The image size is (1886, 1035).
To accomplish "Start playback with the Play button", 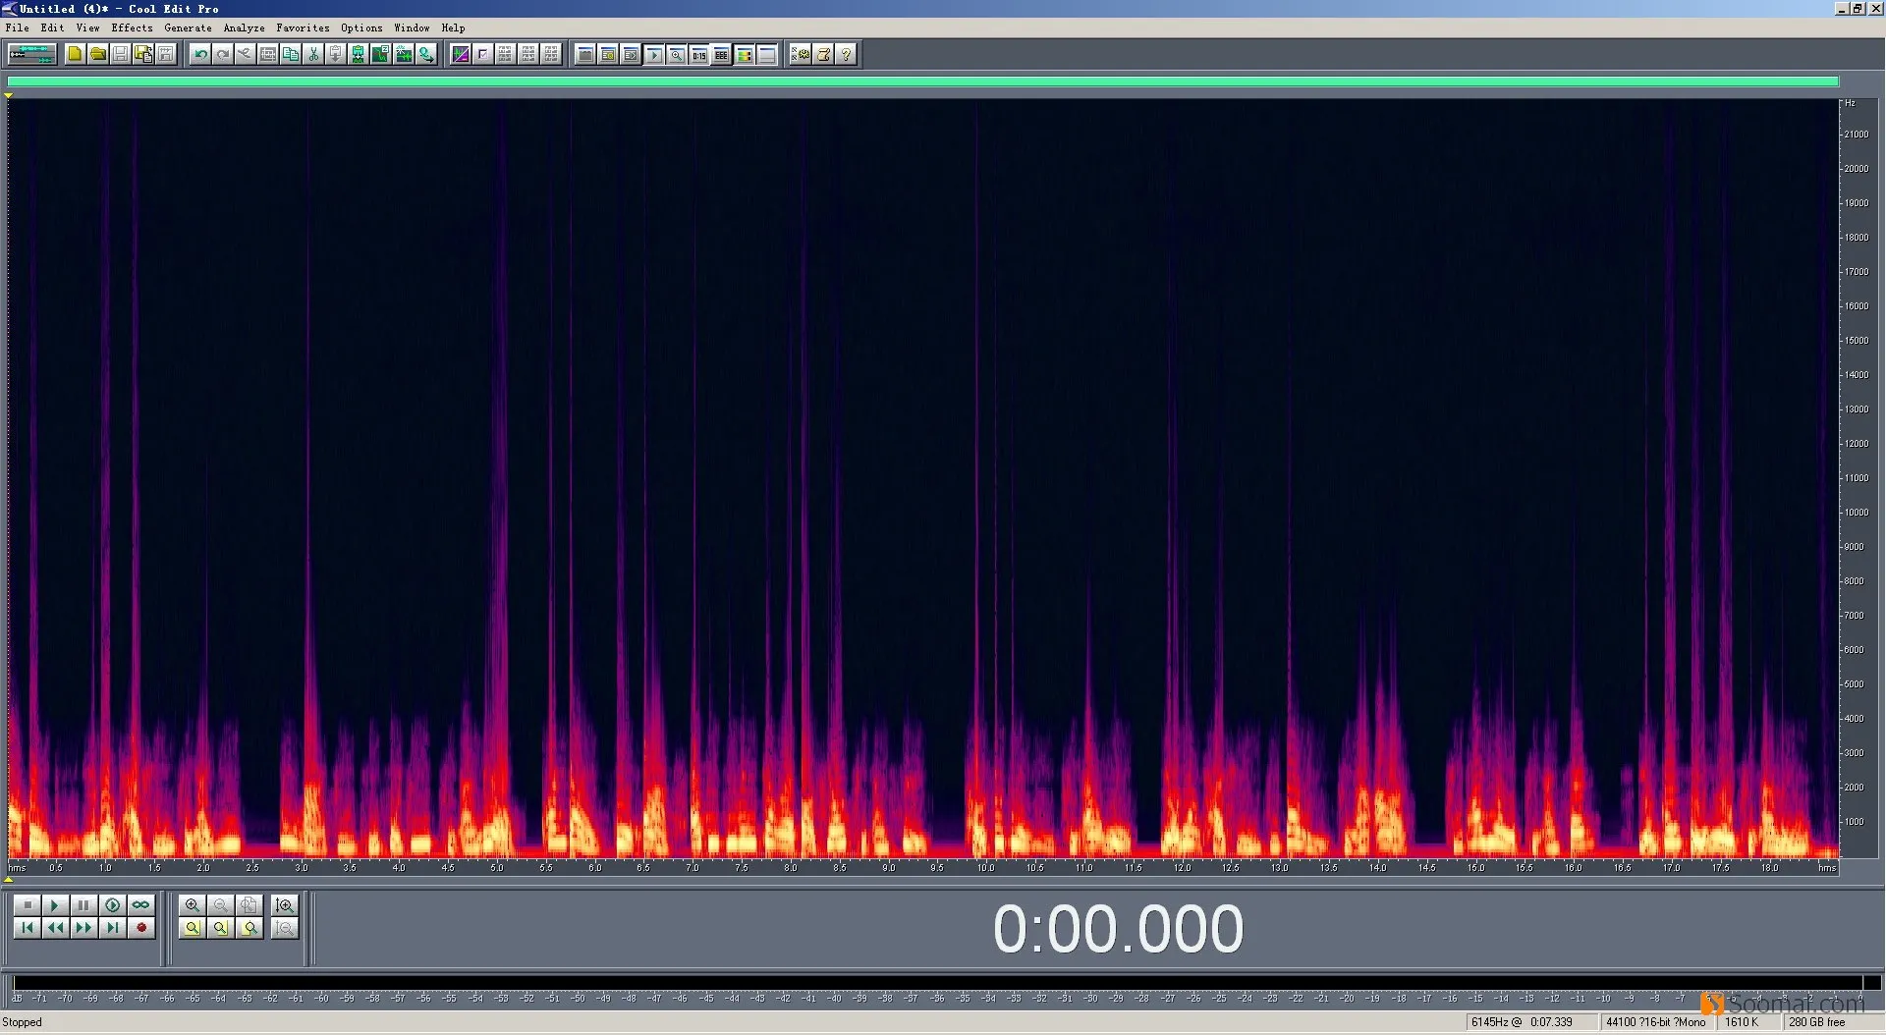I will tap(56, 904).
